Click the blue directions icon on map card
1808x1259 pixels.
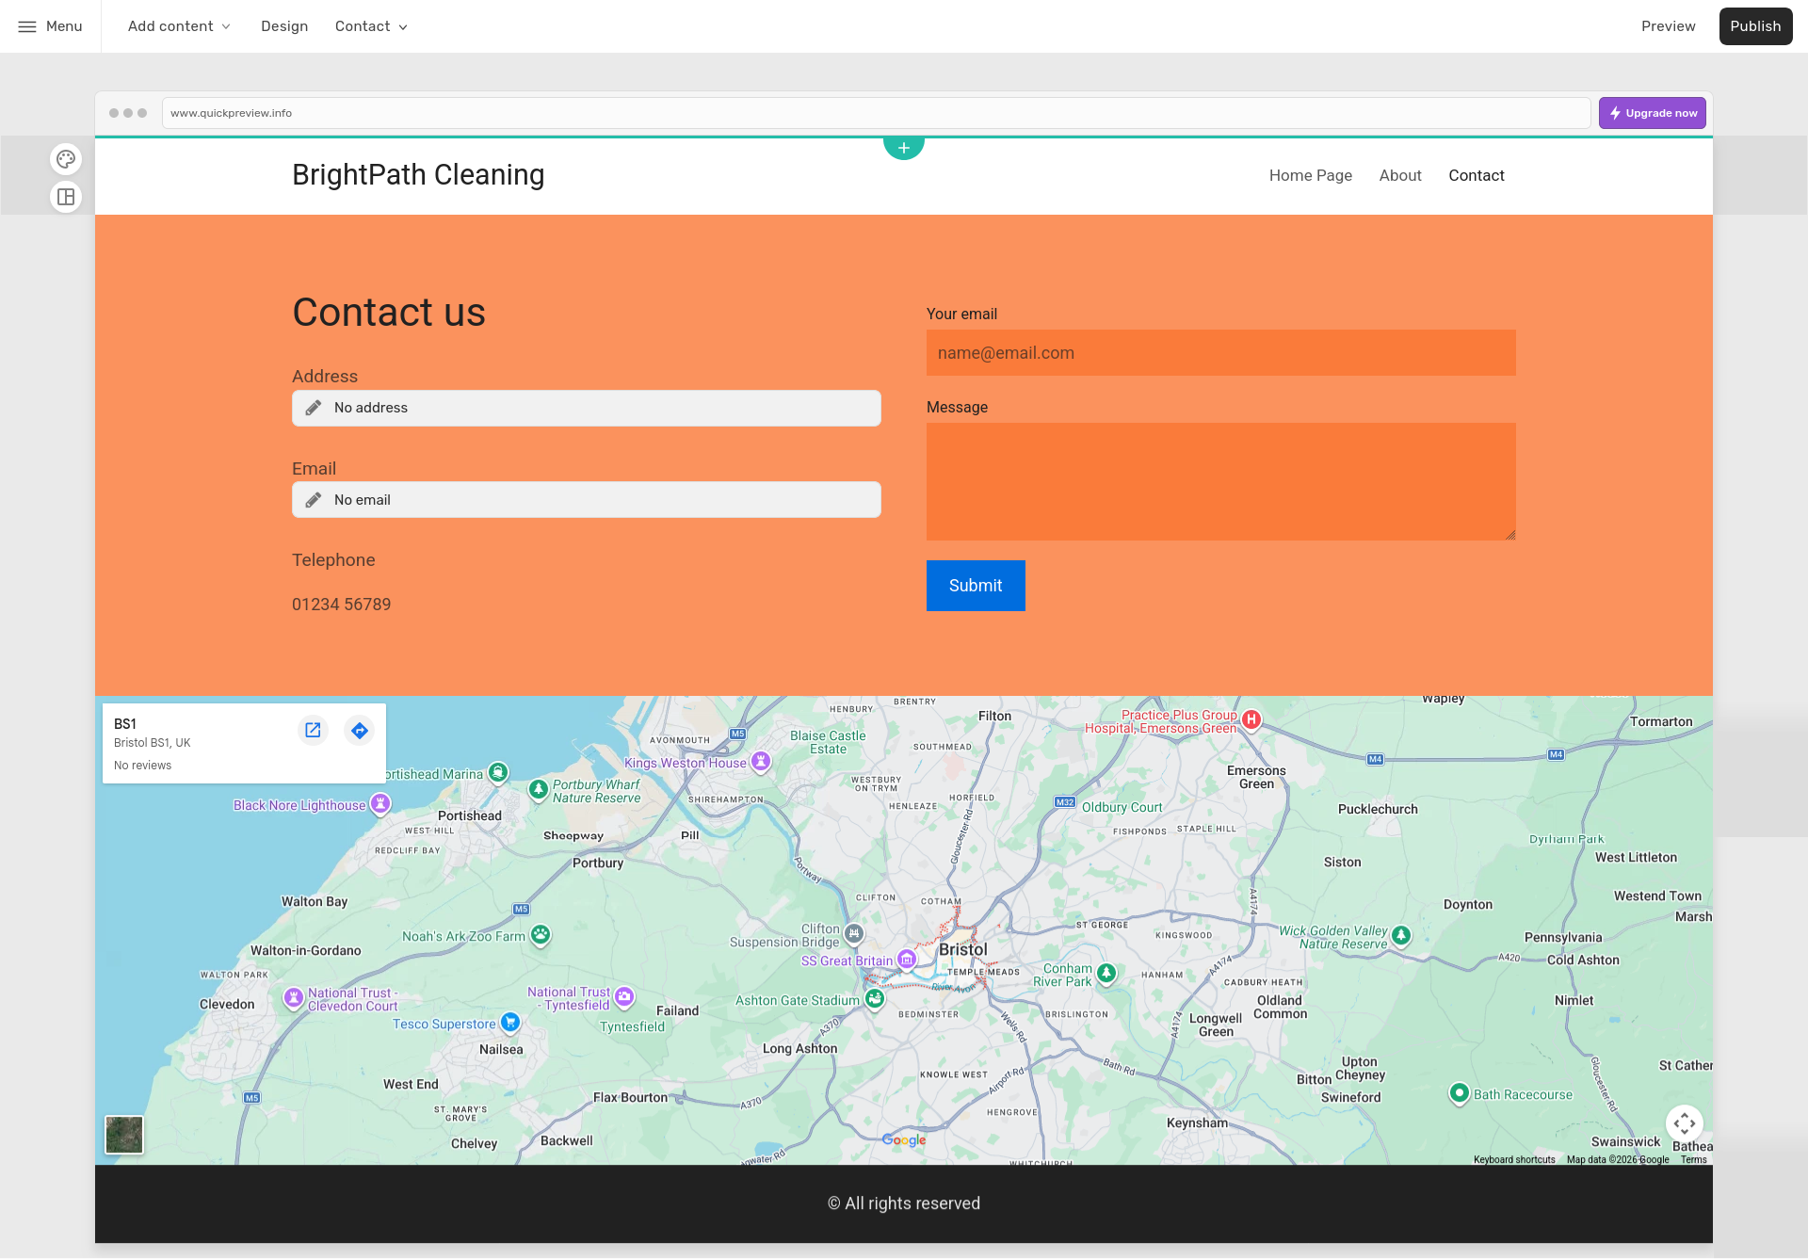pyautogui.click(x=359, y=730)
